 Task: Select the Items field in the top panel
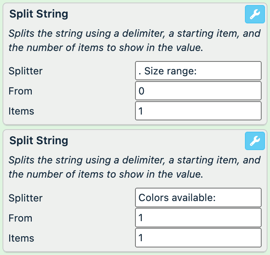pyautogui.click(x=198, y=111)
